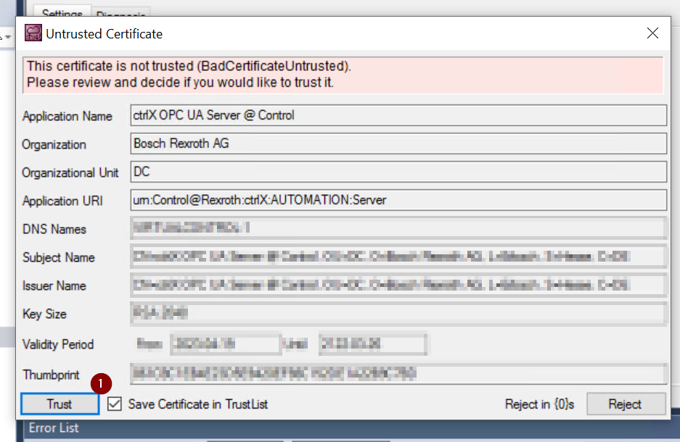Select the Application URI field
Image resolution: width=680 pixels, height=442 pixels.
click(x=398, y=200)
